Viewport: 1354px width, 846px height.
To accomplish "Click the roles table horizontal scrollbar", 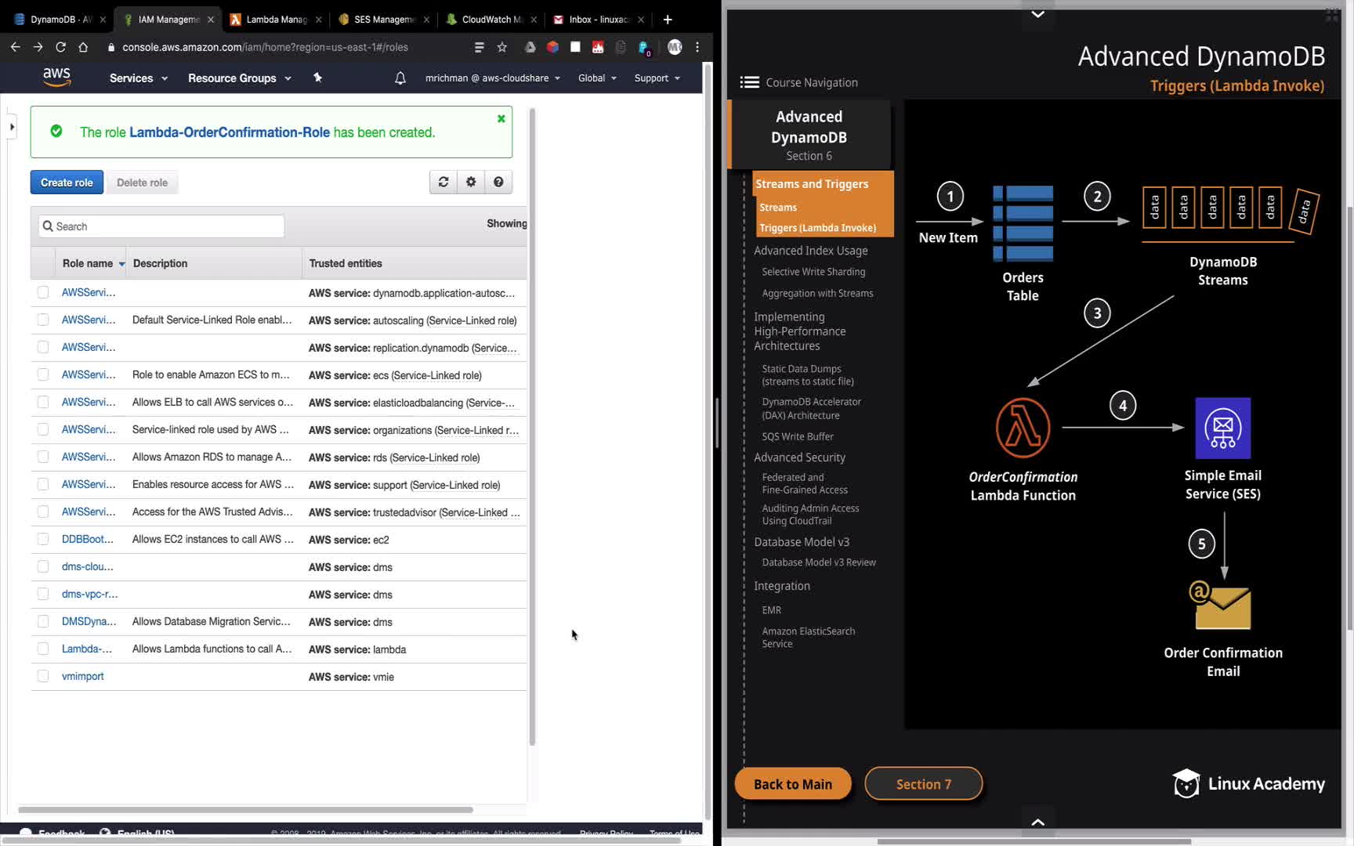I will click(x=245, y=809).
